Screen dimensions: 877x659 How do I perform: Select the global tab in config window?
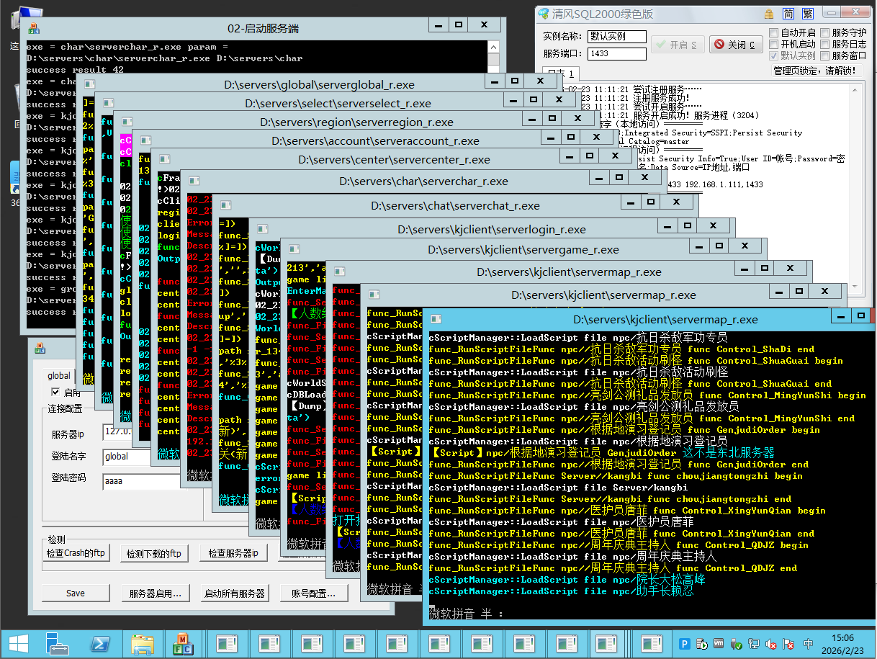pyautogui.click(x=59, y=375)
